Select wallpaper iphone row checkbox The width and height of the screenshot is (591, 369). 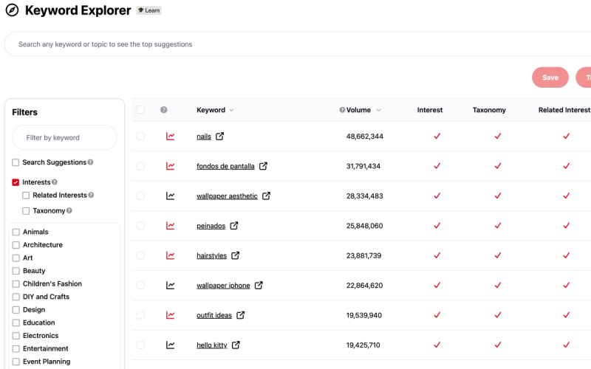(x=140, y=286)
